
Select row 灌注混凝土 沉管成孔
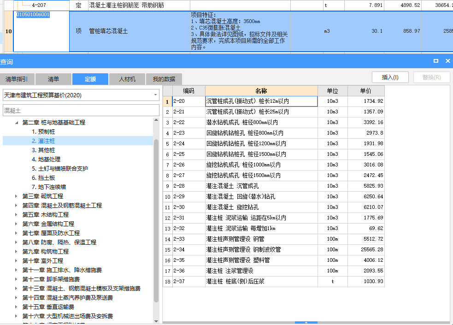tap(274, 186)
